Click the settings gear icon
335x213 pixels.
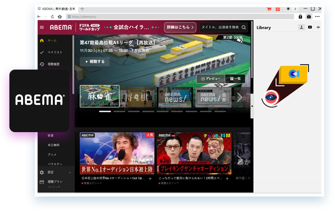[x=42, y=173]
